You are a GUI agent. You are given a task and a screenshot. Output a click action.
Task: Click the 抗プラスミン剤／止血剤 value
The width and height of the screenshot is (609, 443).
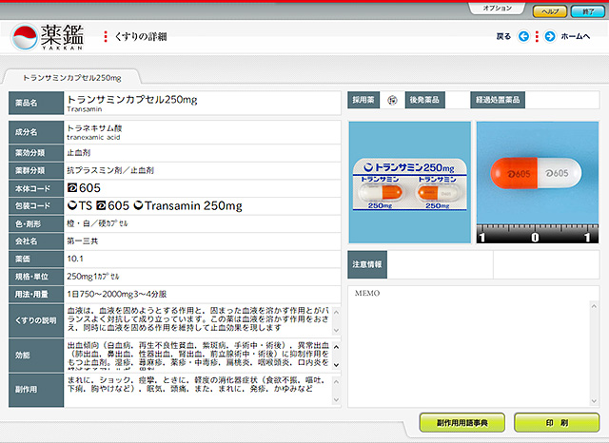coord(110,170)
